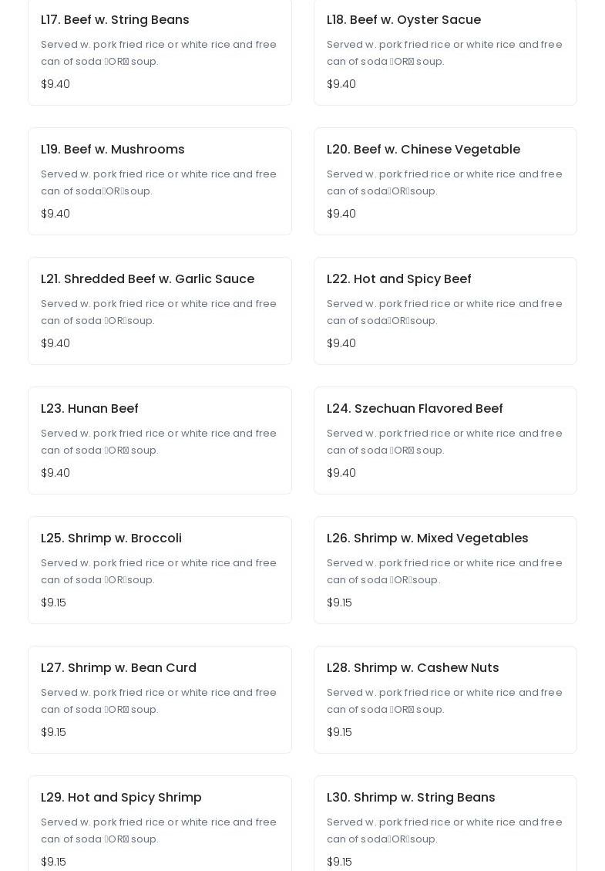The height and width of the screenshot is (871, 605).
Task: Click $9.40 price under Beef w. Mushrooms
Action: pos(55,214)
